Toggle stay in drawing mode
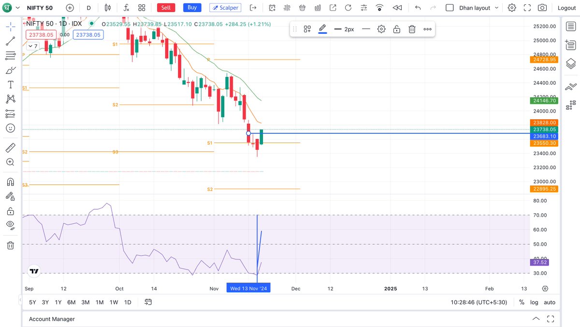Viewport: 580px width, 327px height. click(10, 196)
